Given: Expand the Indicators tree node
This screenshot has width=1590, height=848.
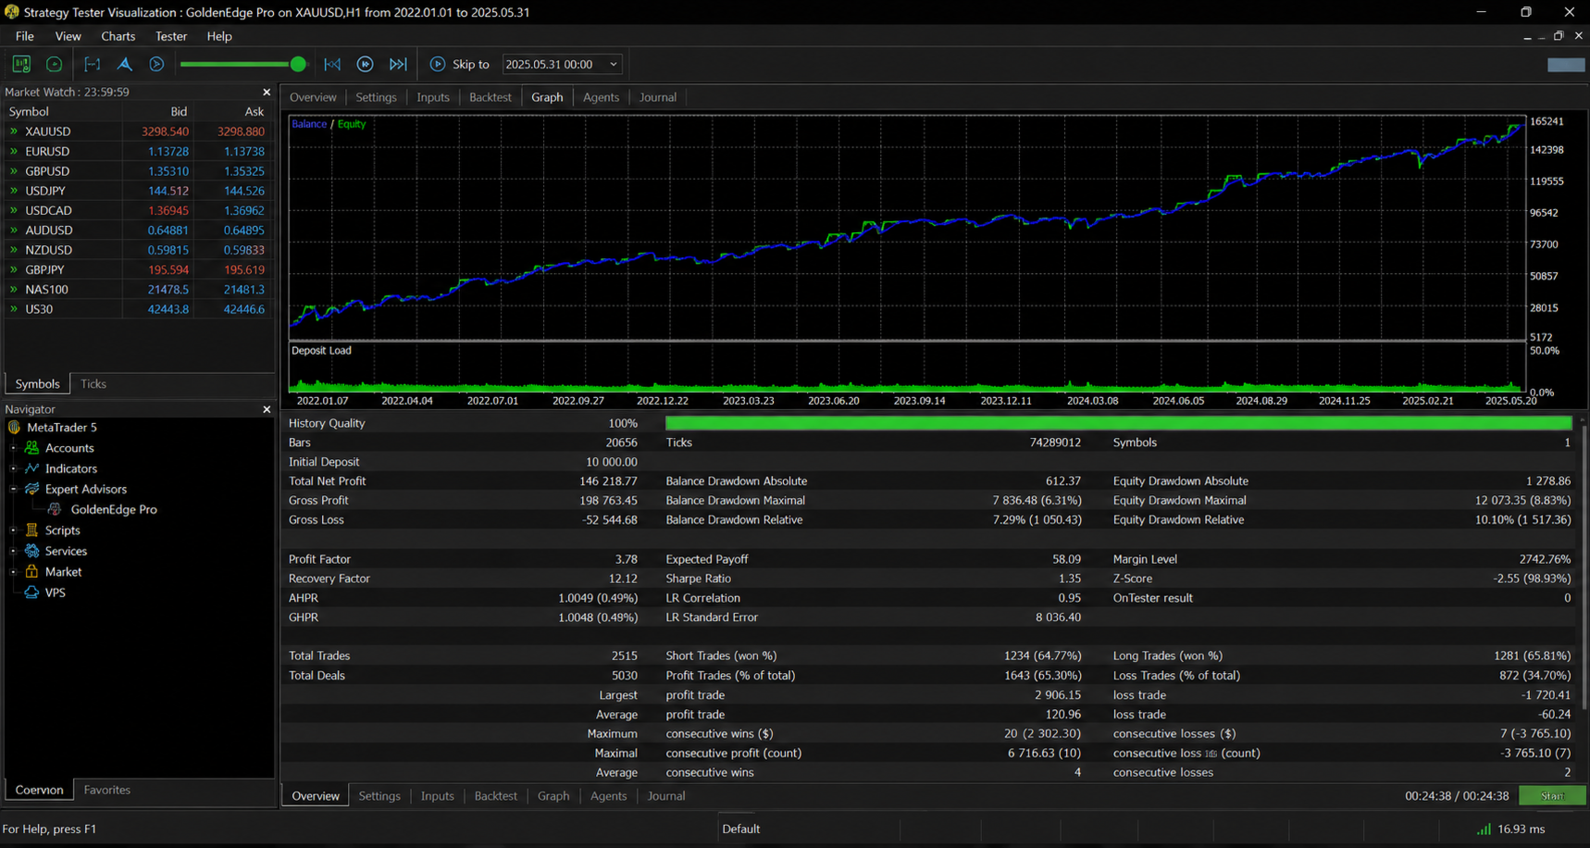Looking at the screenshot, I should click(13, 468).
